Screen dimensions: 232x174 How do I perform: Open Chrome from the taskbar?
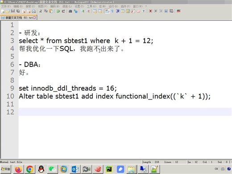coord(30,169)
